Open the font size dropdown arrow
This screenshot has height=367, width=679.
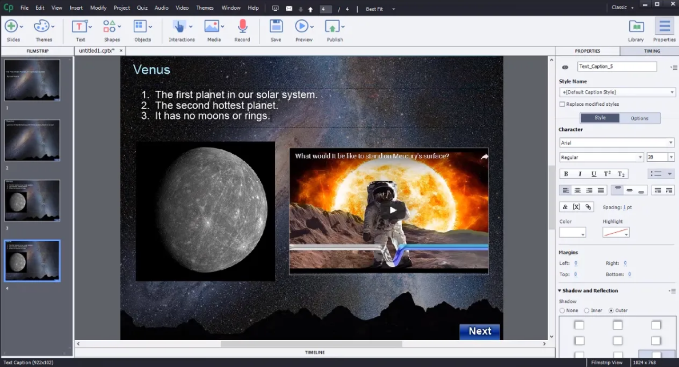pos(671,157)
